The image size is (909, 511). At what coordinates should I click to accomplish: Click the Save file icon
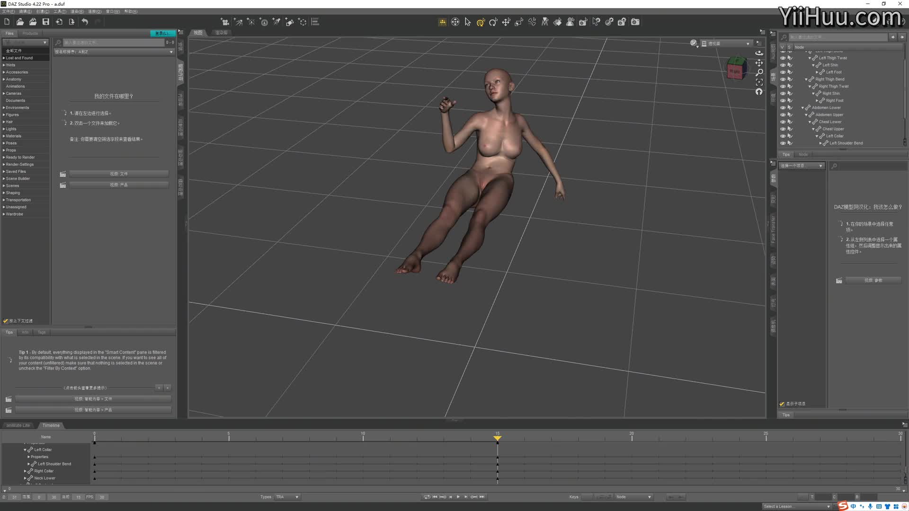tap(46, 22)
